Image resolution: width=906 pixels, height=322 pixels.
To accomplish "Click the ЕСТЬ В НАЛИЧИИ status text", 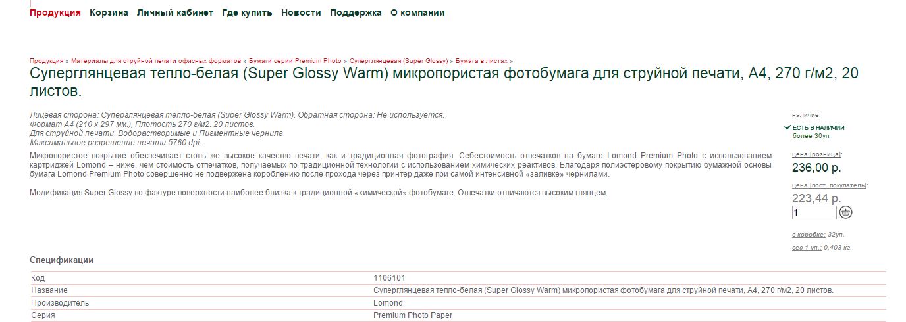I will [818, 127].
